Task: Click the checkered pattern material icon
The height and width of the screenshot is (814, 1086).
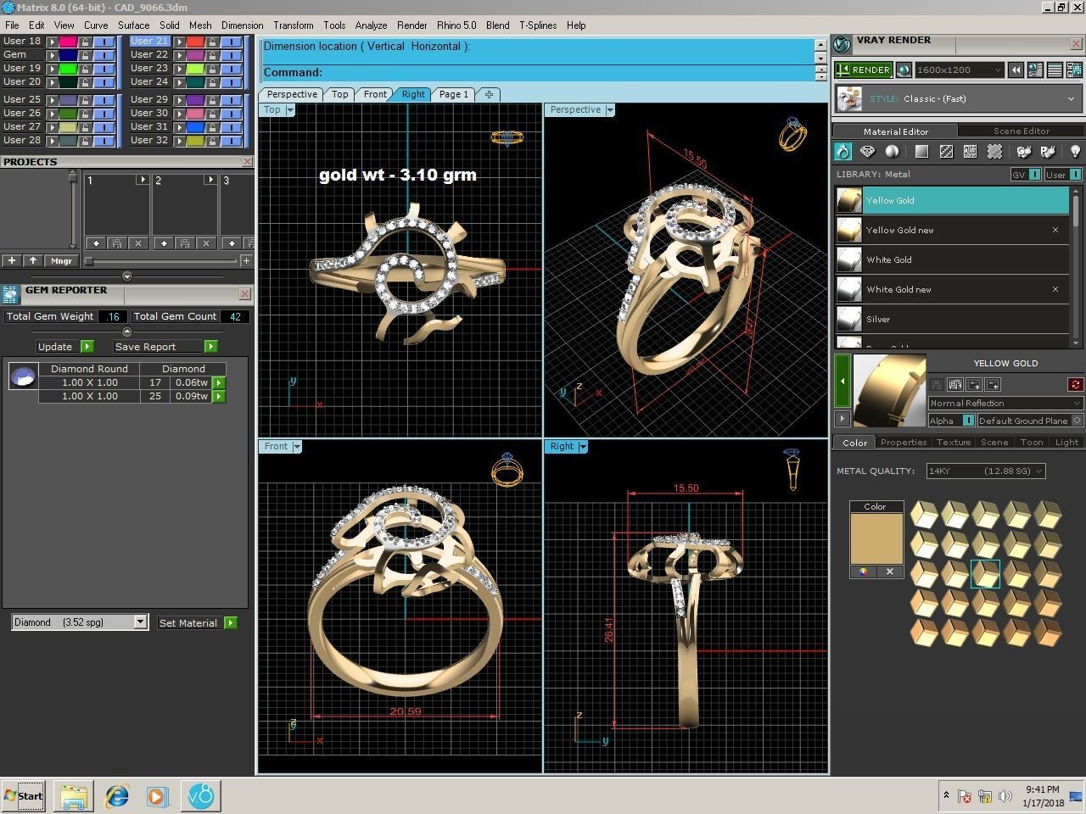Action: 946,152
